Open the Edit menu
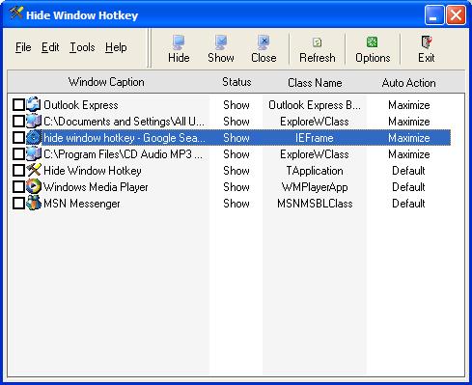Viewport: 472px width, 385px height. 50,47
